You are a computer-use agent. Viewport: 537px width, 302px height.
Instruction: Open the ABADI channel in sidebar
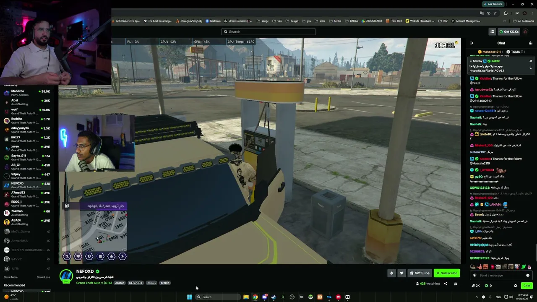tap(26, 222)
